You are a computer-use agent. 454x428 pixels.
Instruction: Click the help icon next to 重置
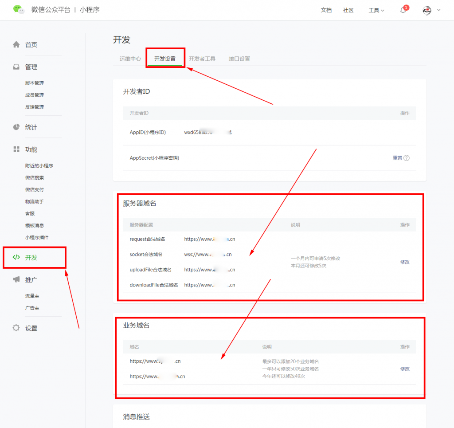pos(407,158)
